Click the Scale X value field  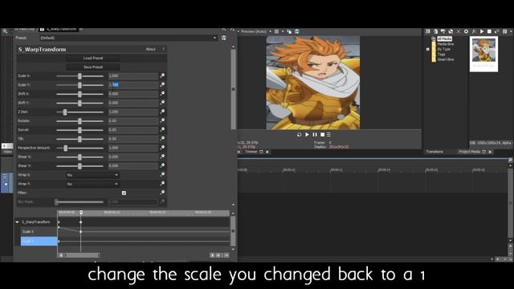pos(133,75)
